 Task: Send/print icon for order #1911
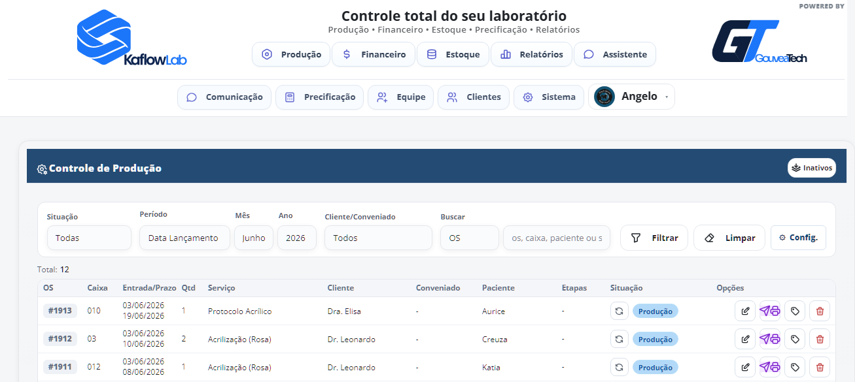pyautogui.click(x=770, y=367)
